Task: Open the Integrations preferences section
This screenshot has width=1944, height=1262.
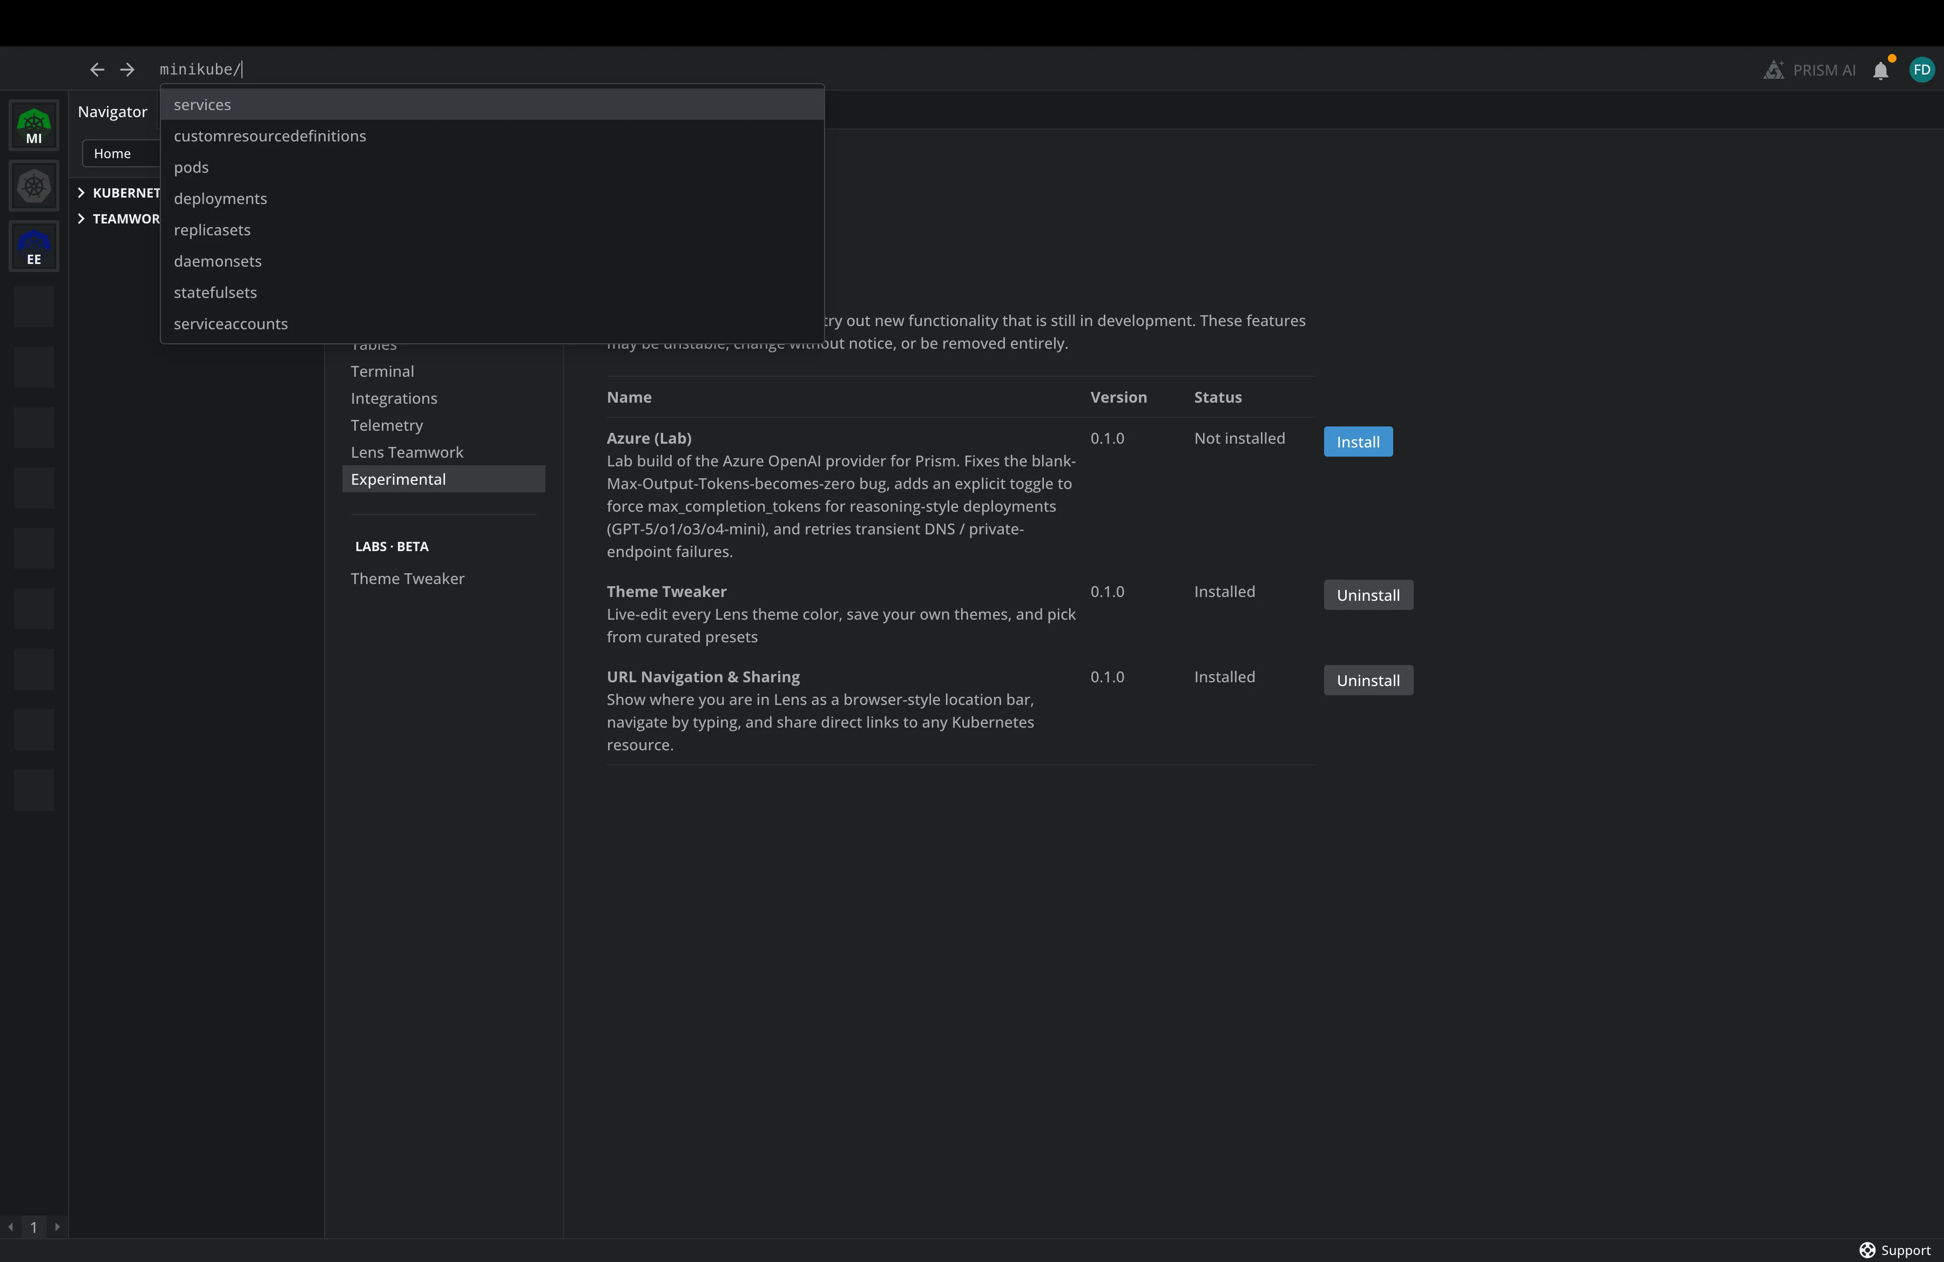Action: click(443, 398)
